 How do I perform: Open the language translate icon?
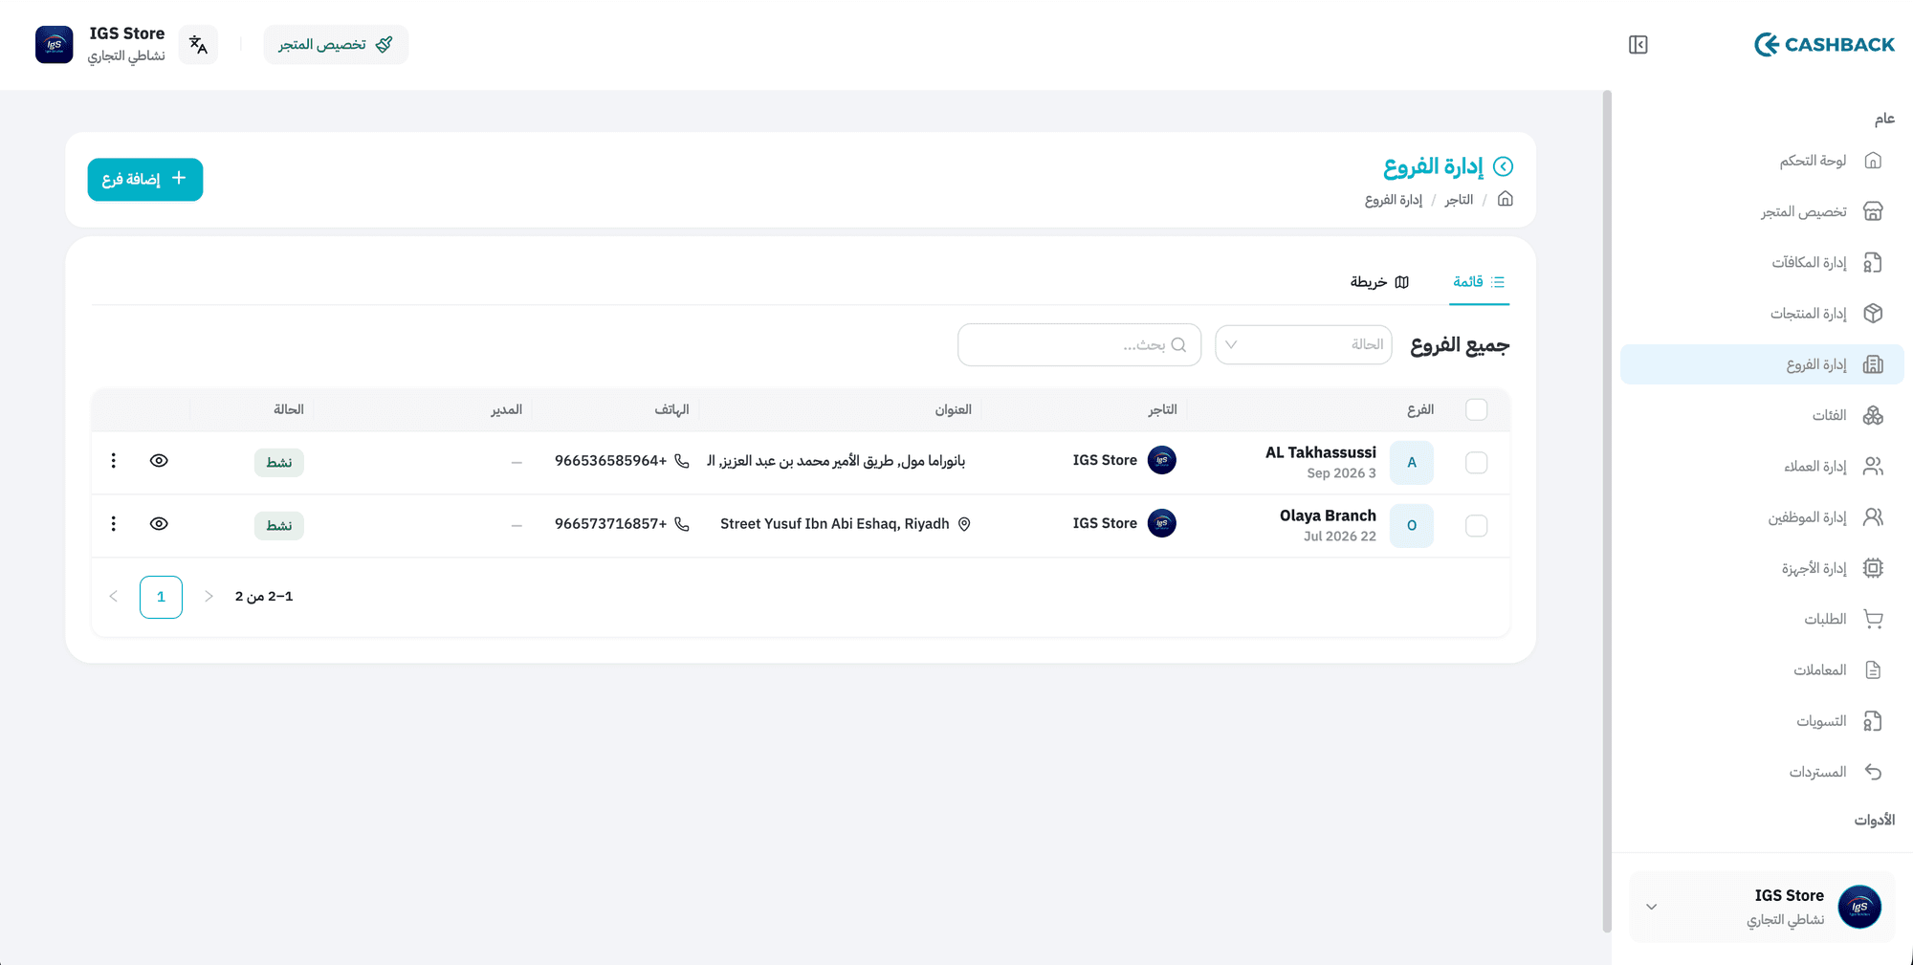(x=198, y=45)
